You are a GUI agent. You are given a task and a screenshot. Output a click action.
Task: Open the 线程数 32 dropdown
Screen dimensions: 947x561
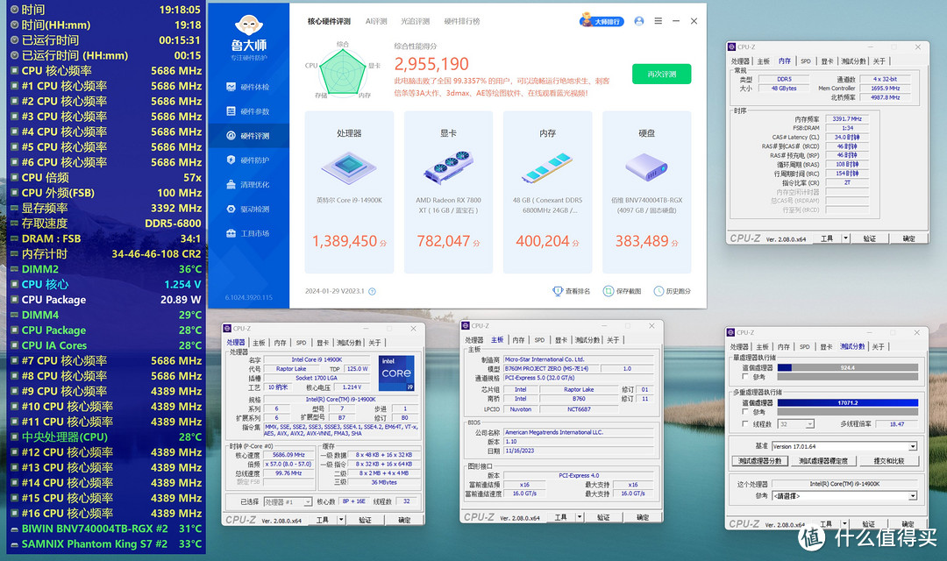(x=796, y=424)
